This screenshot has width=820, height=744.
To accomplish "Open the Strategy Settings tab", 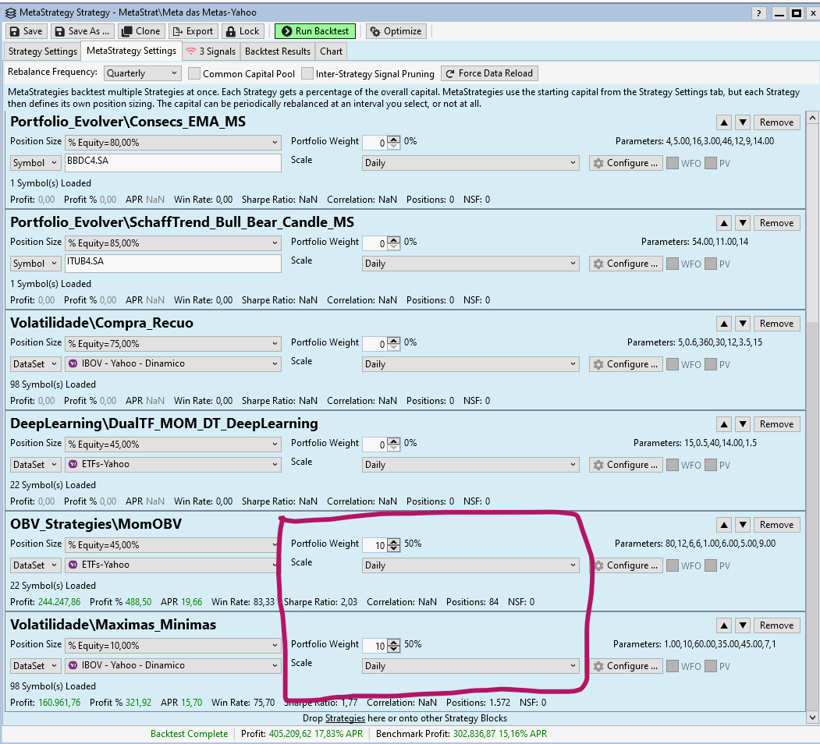I will (x=42, y=51).
